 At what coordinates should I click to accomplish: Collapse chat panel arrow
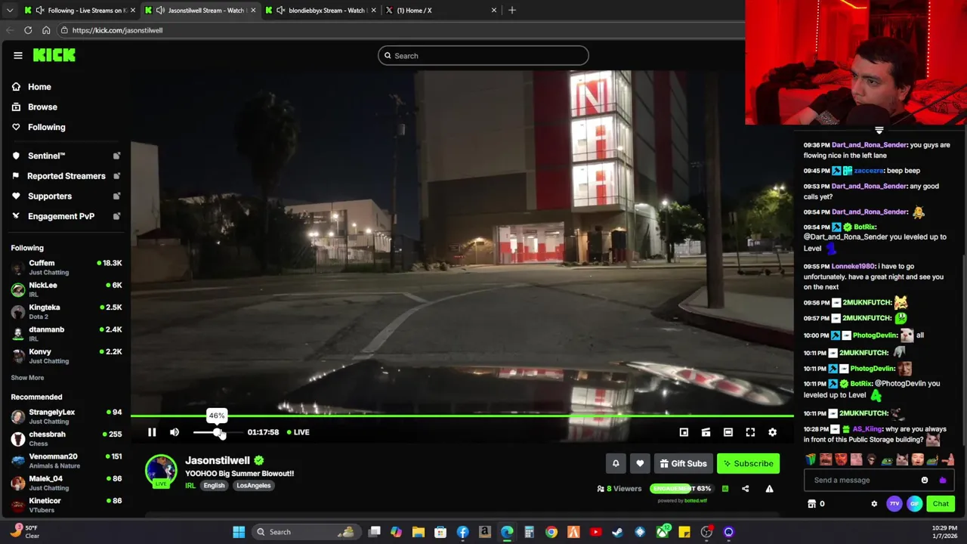[x=879, y=131]
